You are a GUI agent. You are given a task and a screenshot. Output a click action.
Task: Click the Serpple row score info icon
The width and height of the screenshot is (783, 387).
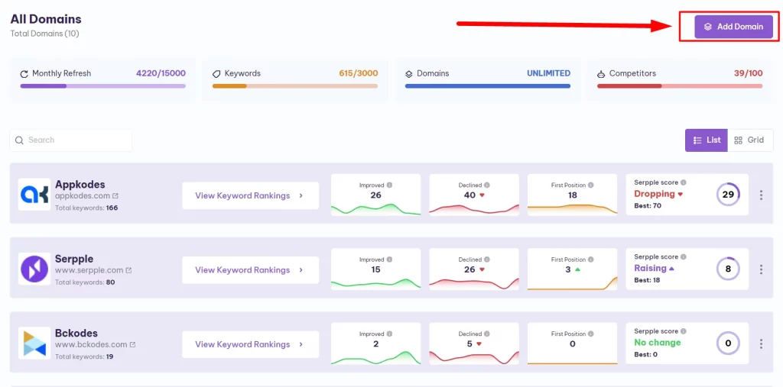coord(684,256)
